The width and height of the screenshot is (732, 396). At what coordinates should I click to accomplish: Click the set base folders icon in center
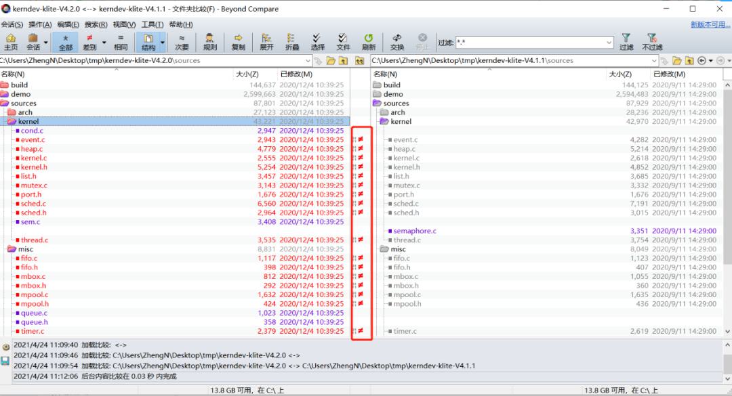[x=359, y=61]
